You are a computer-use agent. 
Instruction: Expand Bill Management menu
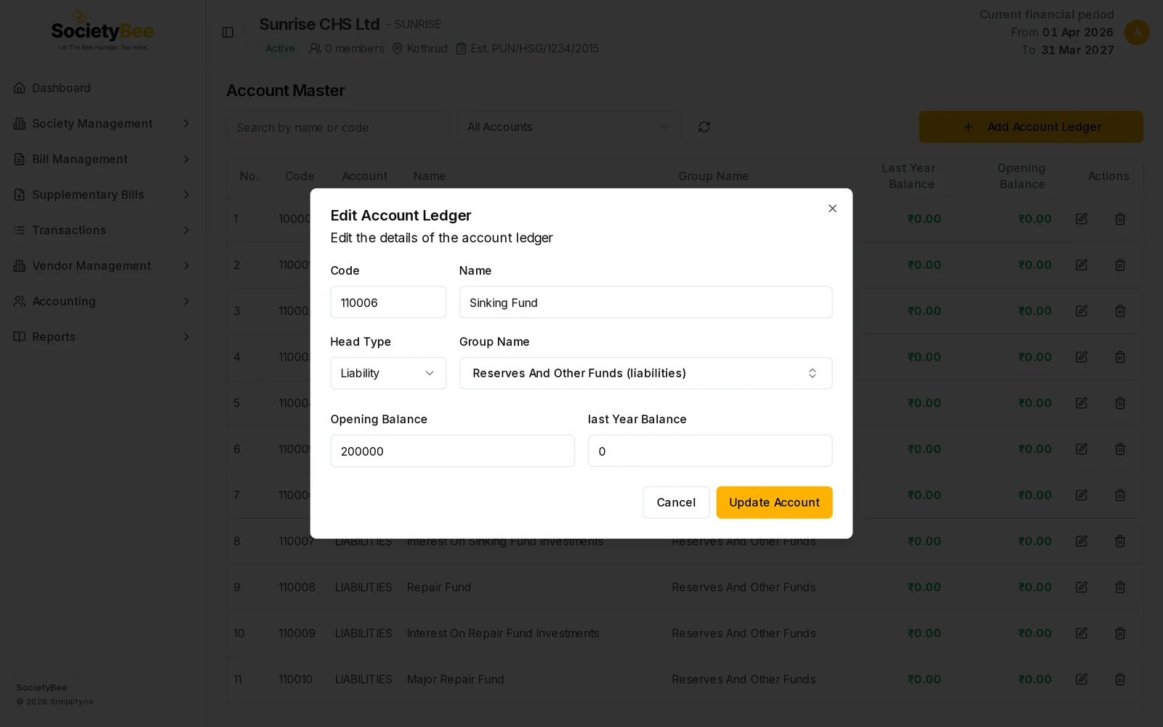tap(102, 159)
